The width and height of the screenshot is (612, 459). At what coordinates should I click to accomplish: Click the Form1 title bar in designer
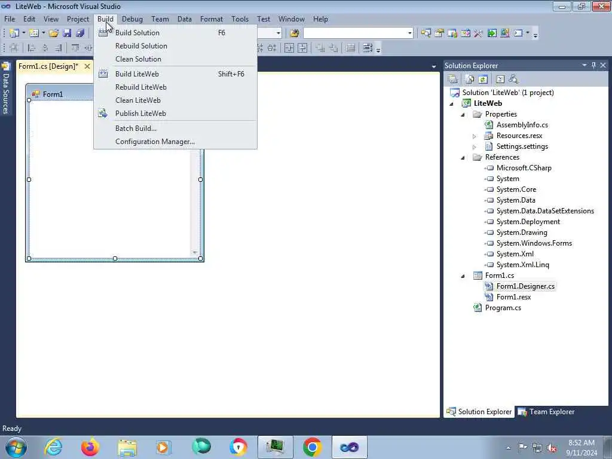click(x=60, y=94)
